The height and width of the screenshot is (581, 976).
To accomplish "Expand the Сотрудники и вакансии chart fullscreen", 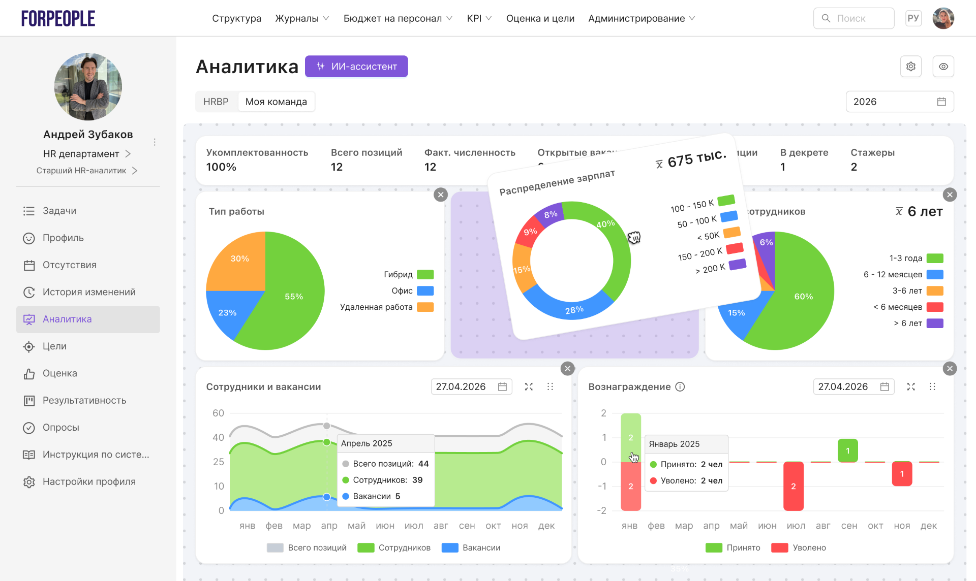I will [x=529, y=386].
